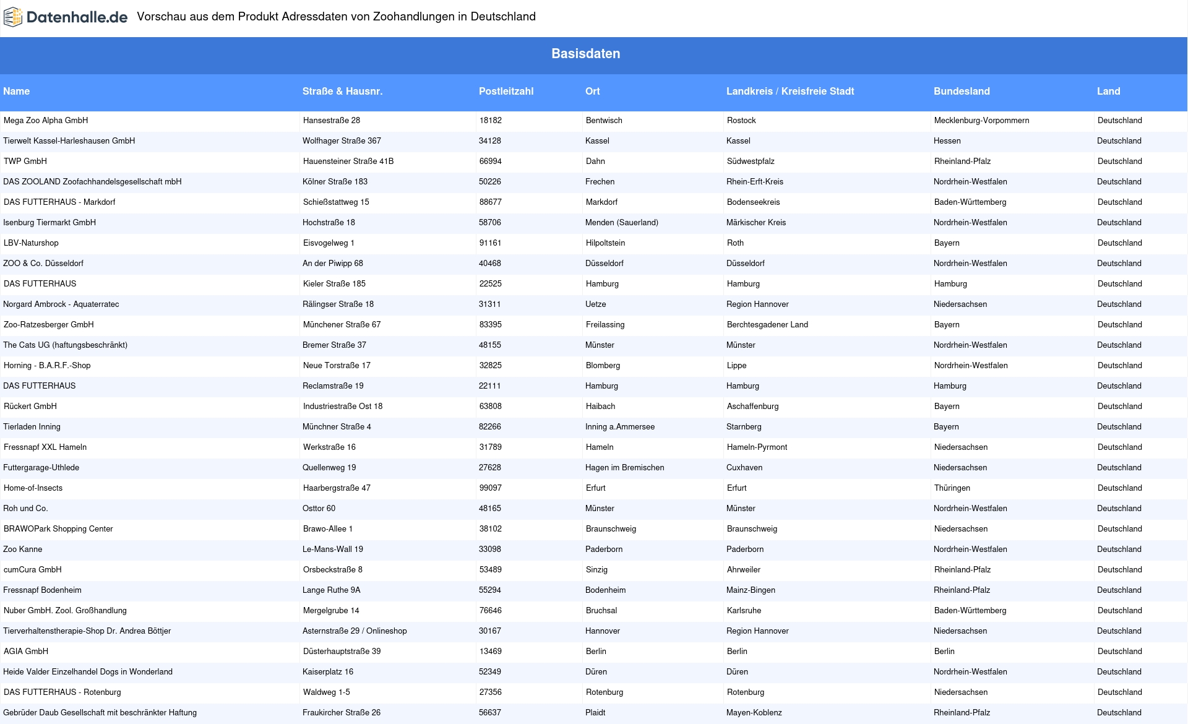This screenshot has width=1188, height=724.
Task: Click Ort cell Bentwisch
Action: (x=604, y=121)
